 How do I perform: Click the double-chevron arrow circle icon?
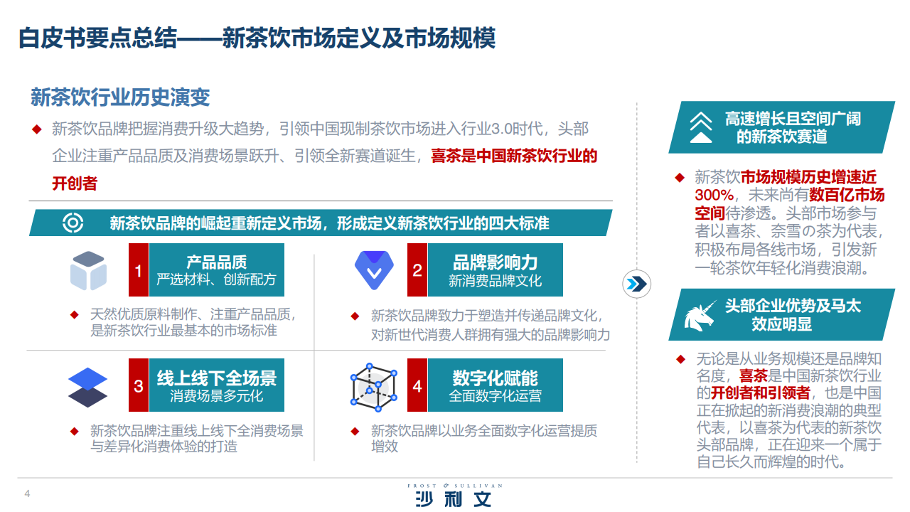pyautogui.click(x=636, y=284)
